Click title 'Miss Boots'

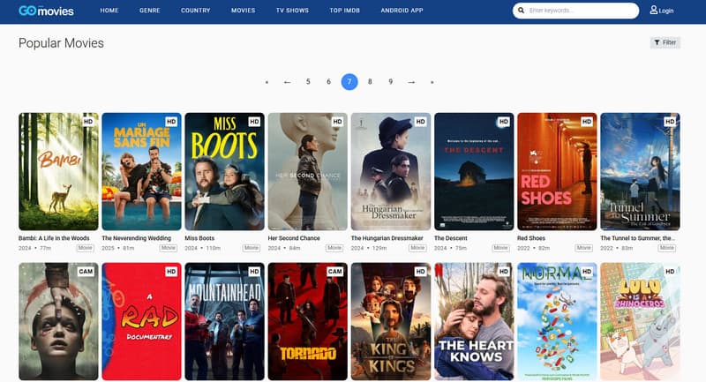(199, 238)
